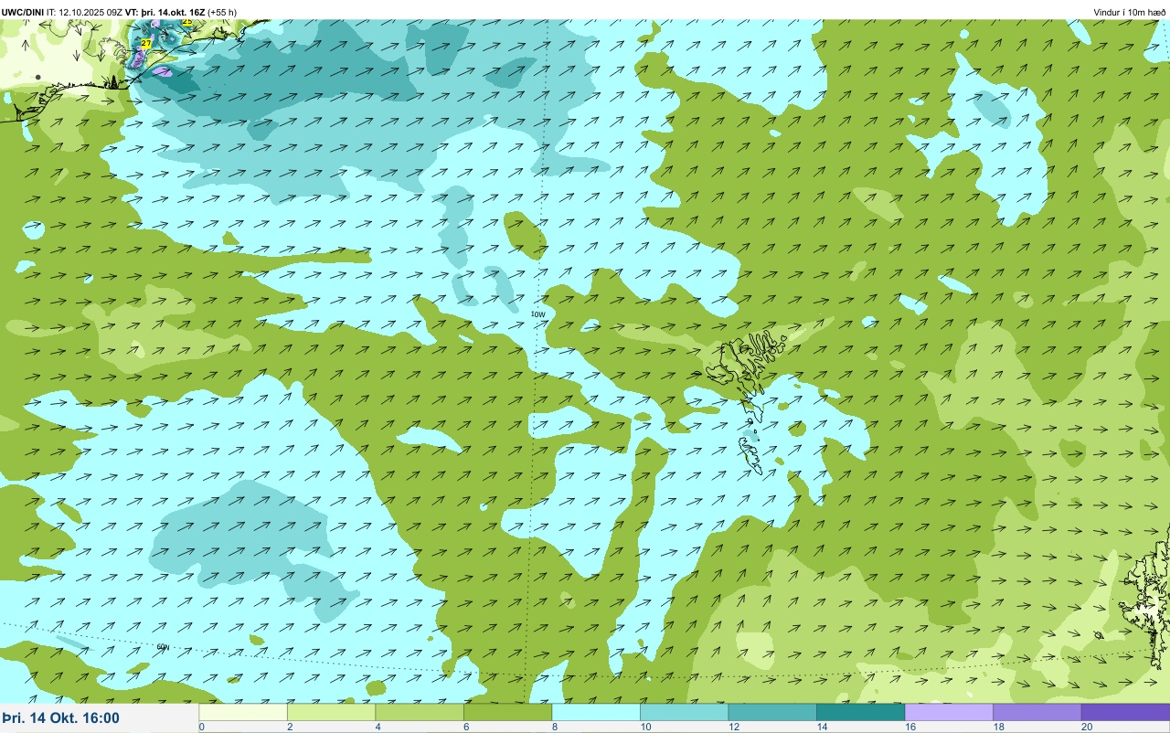Click the "(+55 h)" forecast offset text
This screenshot has height=733, width=1170.
[x=222, y=12]
